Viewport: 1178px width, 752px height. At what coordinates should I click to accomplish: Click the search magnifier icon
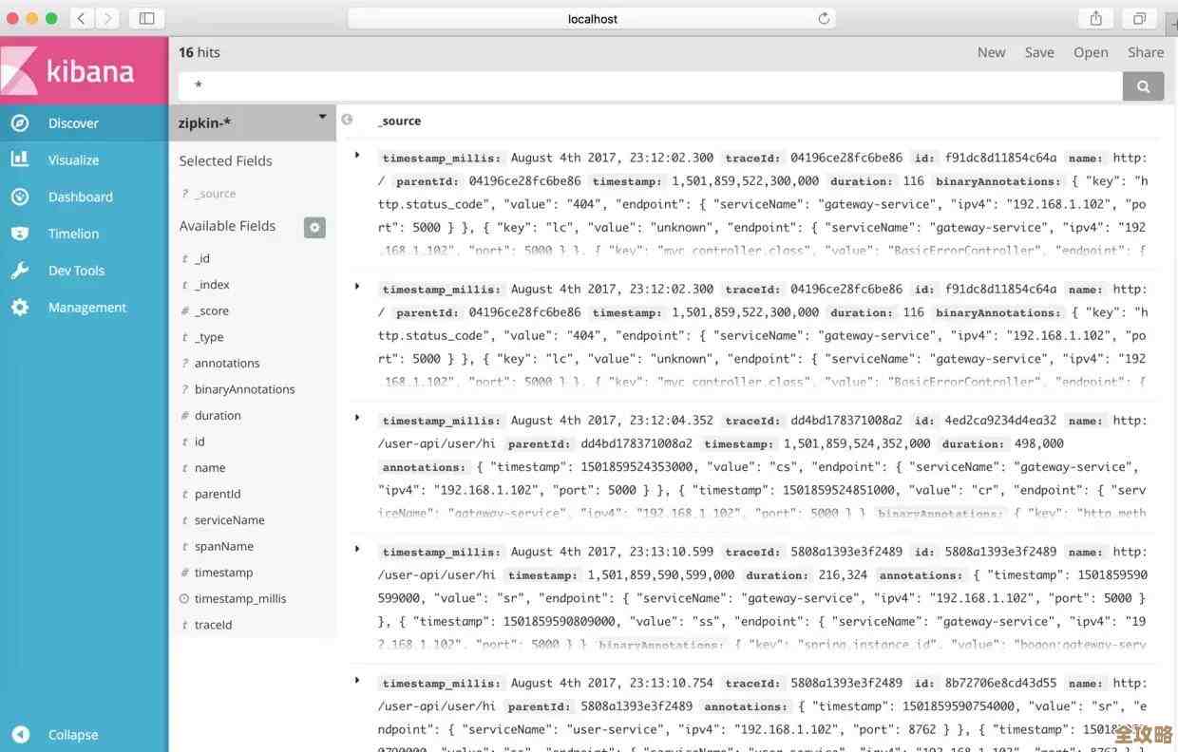(x=1143, y=85)
